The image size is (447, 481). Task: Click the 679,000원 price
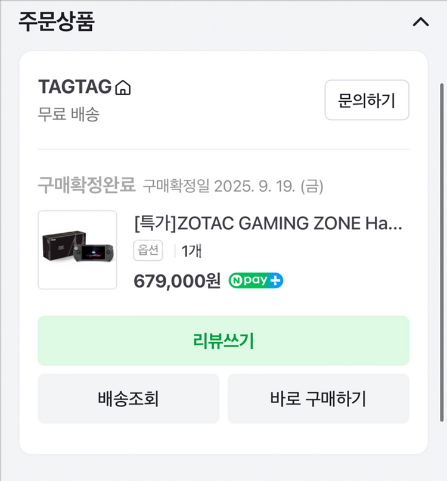[177, 281]
